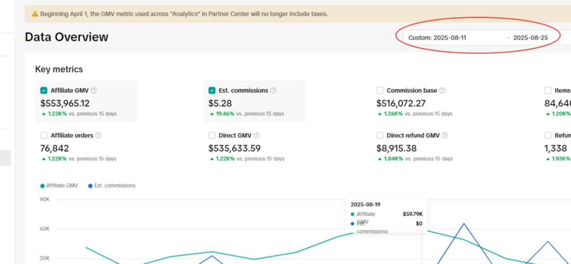Click the start date field showing 2025-08-11
The width and height of the screenshot is (571, 264).
[x=449, y=38]
